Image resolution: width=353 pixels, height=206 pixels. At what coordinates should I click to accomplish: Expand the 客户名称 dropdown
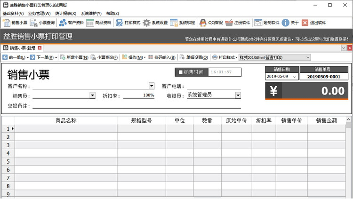152,86
